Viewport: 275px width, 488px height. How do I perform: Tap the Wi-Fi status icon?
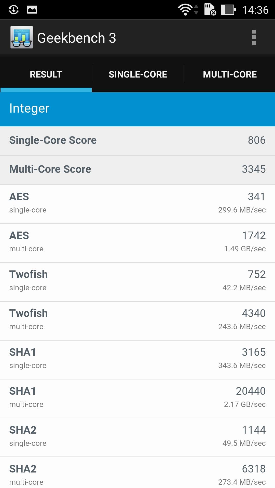click(x=185, y=10)
